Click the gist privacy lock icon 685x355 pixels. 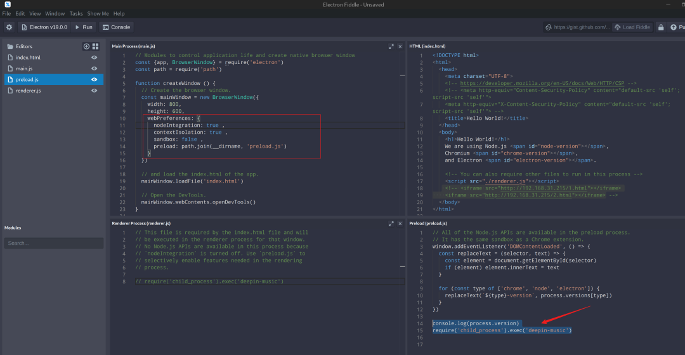[661, 27]
